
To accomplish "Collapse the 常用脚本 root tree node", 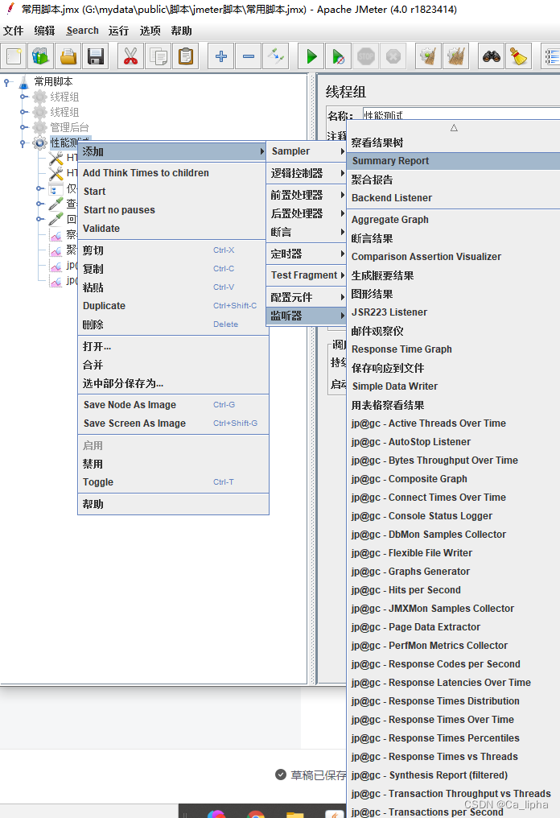I will coord(6,82).
